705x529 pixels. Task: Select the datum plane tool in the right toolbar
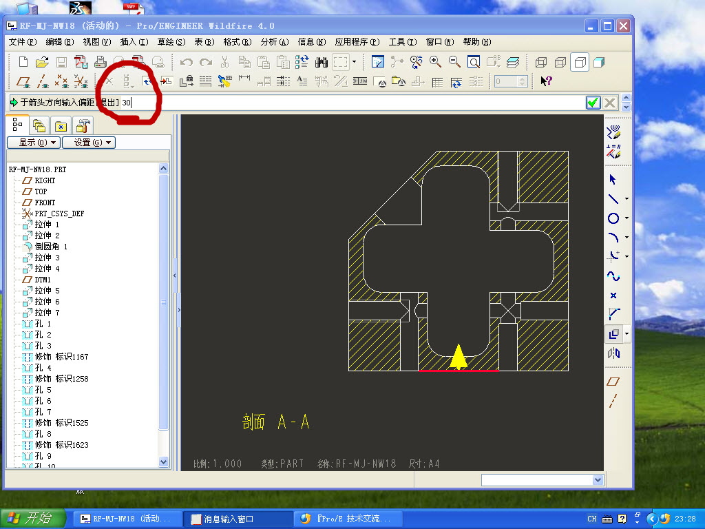[x=613, y=382]
